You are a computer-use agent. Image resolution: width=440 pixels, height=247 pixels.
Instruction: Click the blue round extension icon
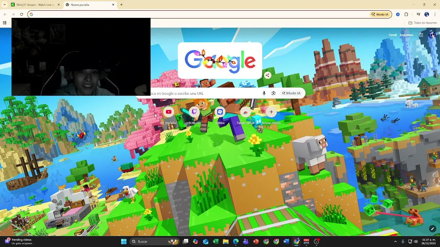coord(398,14)
